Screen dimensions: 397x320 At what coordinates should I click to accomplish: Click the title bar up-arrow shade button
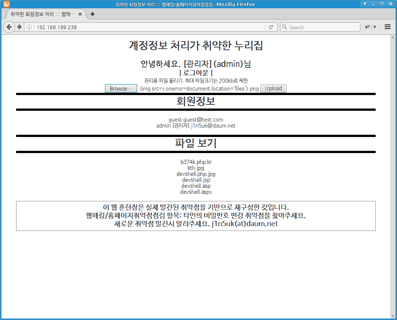click(x=364, y=4)
